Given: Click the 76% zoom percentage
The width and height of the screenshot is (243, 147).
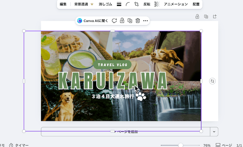Looking at the screenshot, I should 207,145.
